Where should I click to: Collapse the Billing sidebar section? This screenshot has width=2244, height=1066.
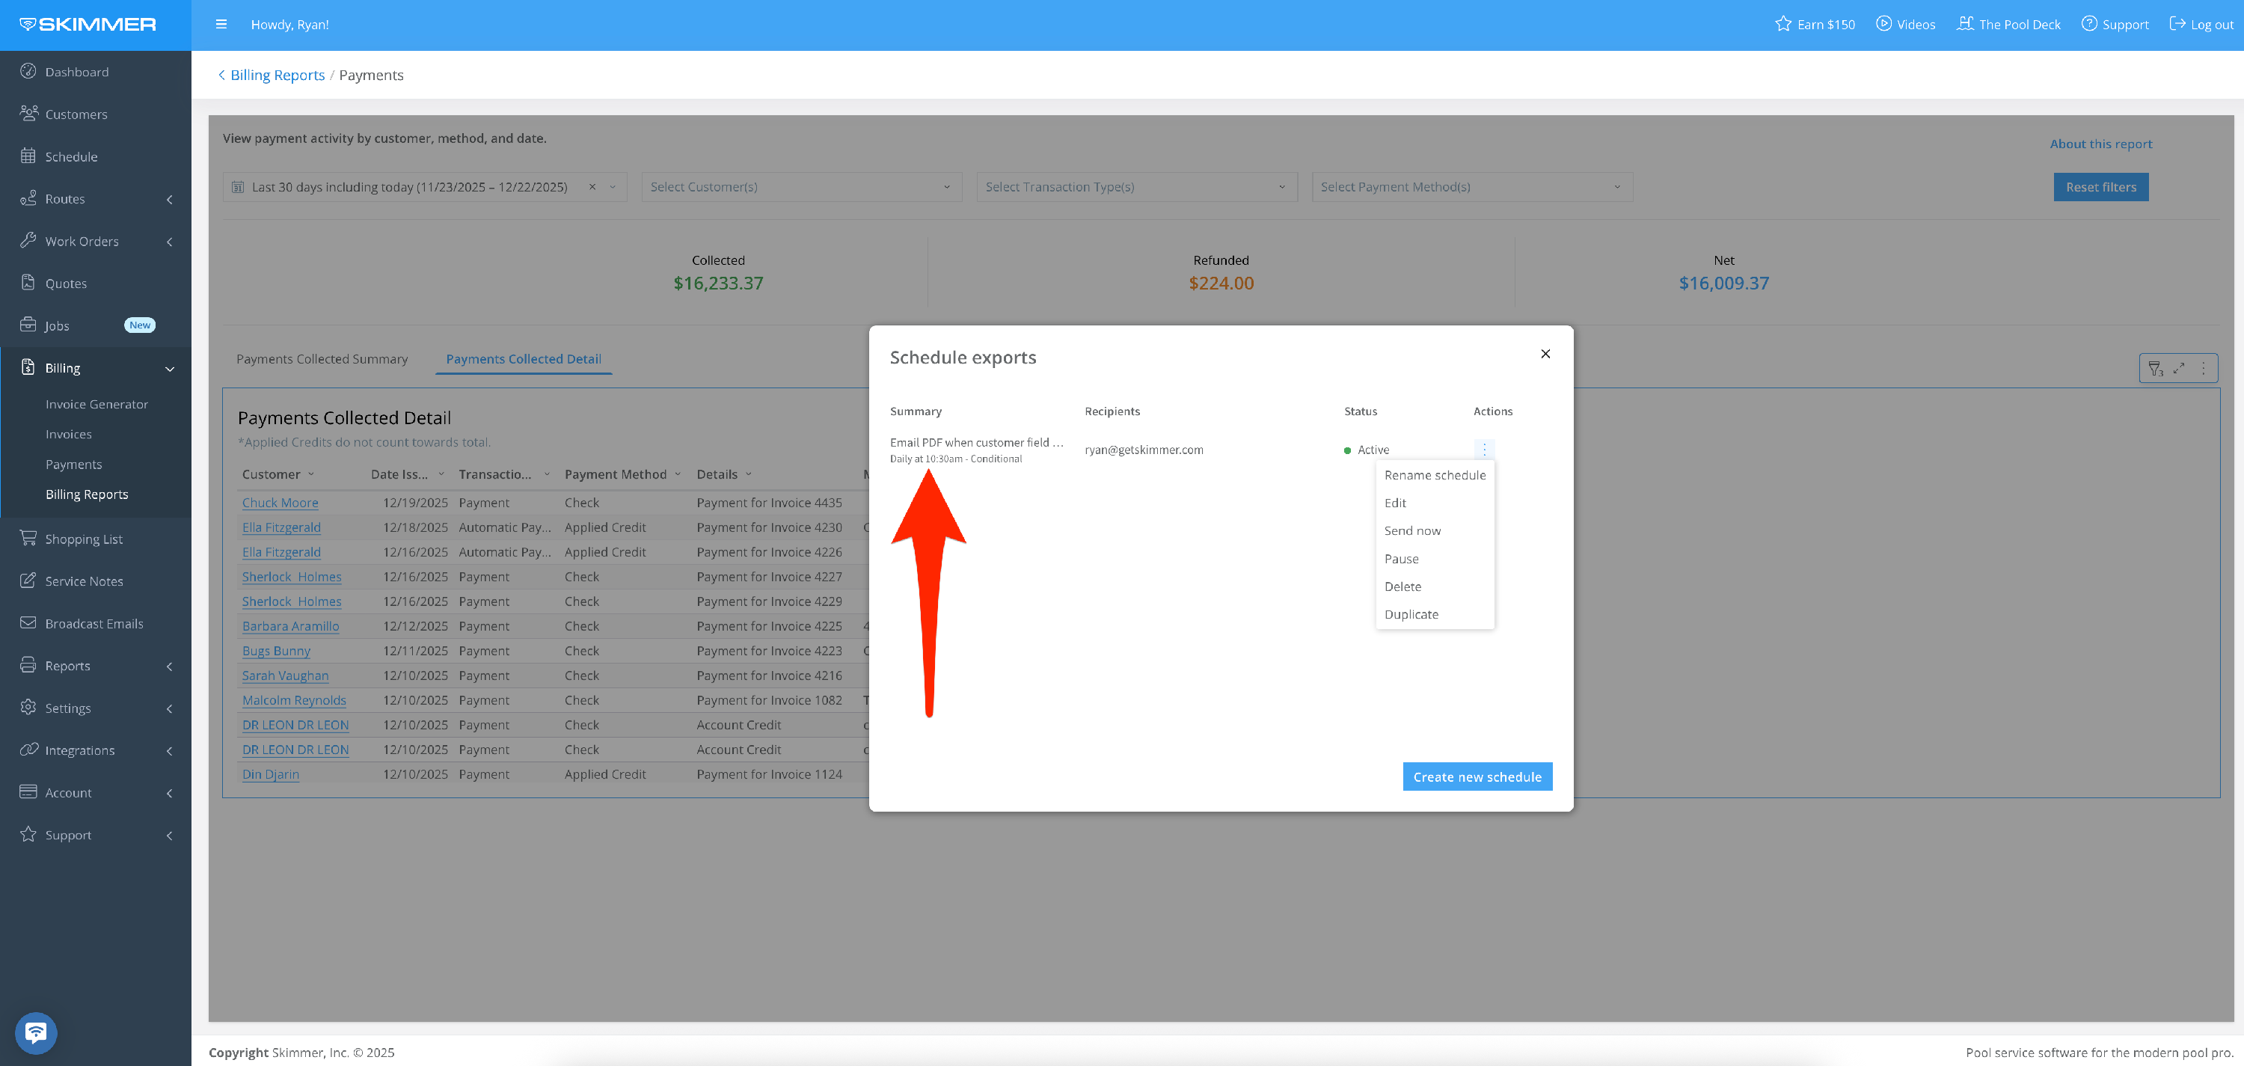click(169, 368)
